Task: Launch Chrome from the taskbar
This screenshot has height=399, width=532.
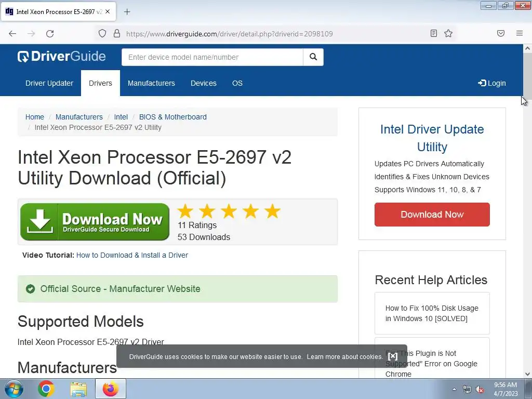Action: pos(46,389)
